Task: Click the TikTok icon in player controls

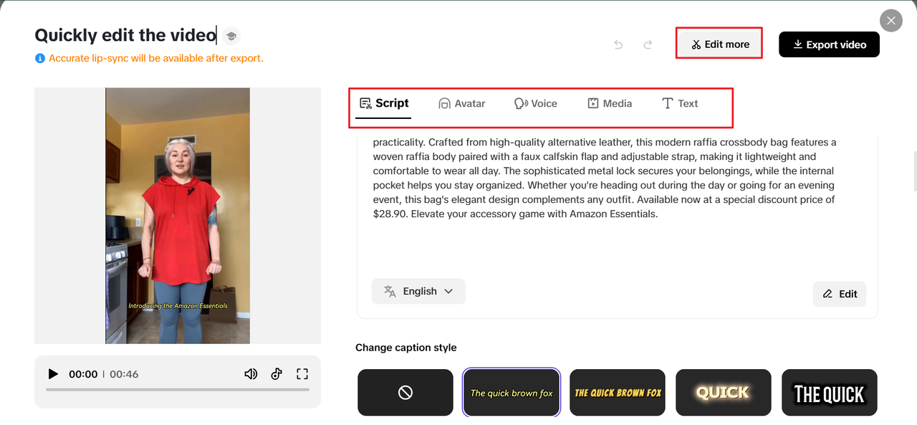Action: 277,374
